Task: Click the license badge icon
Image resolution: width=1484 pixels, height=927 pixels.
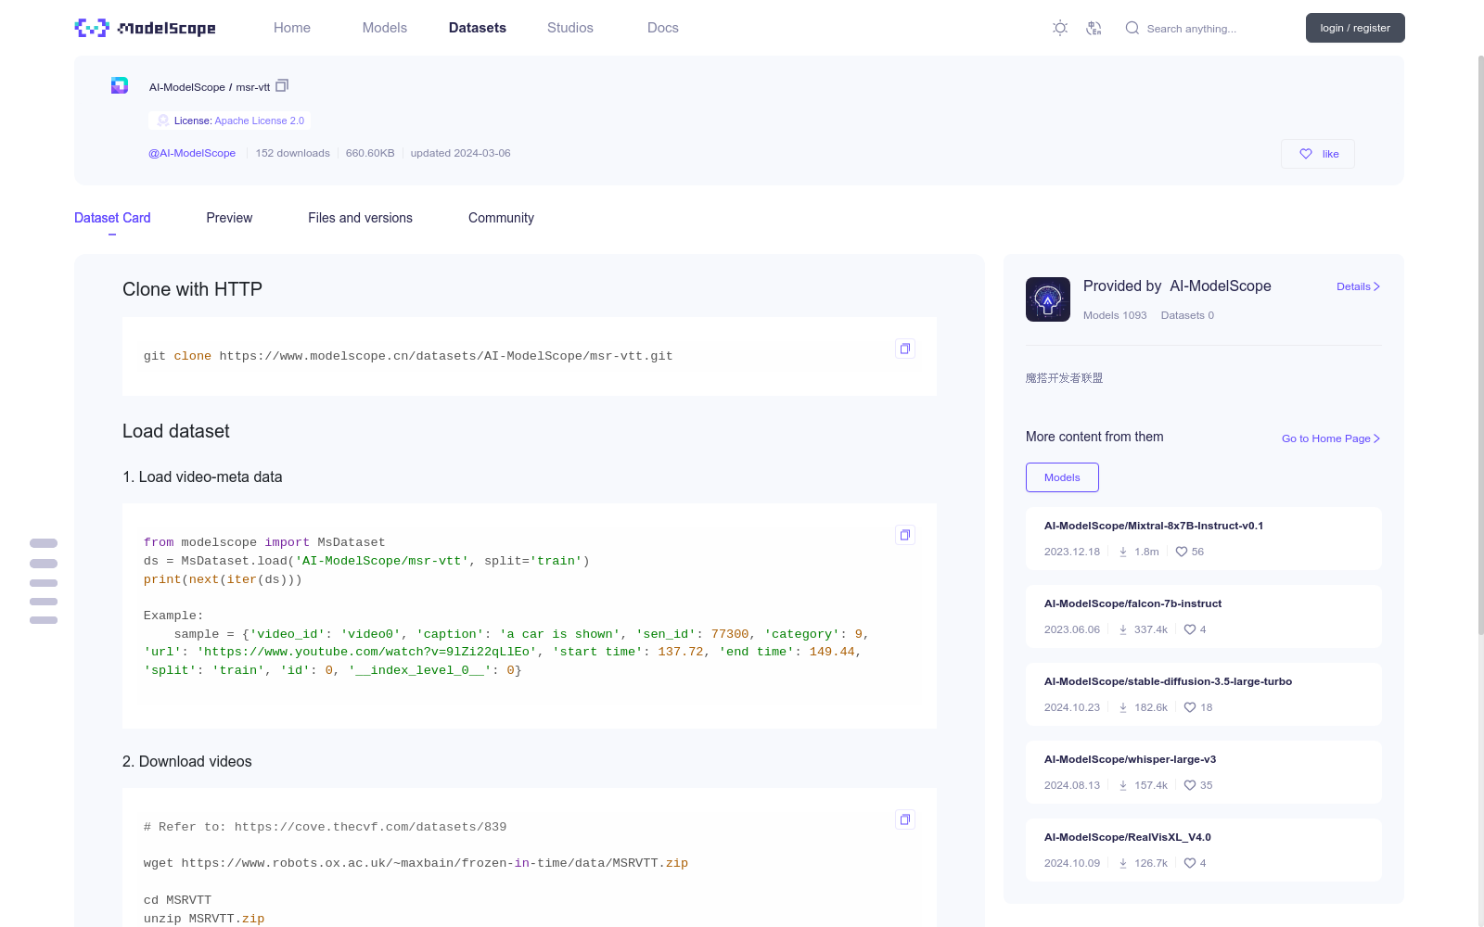Action: pos(163,121)
